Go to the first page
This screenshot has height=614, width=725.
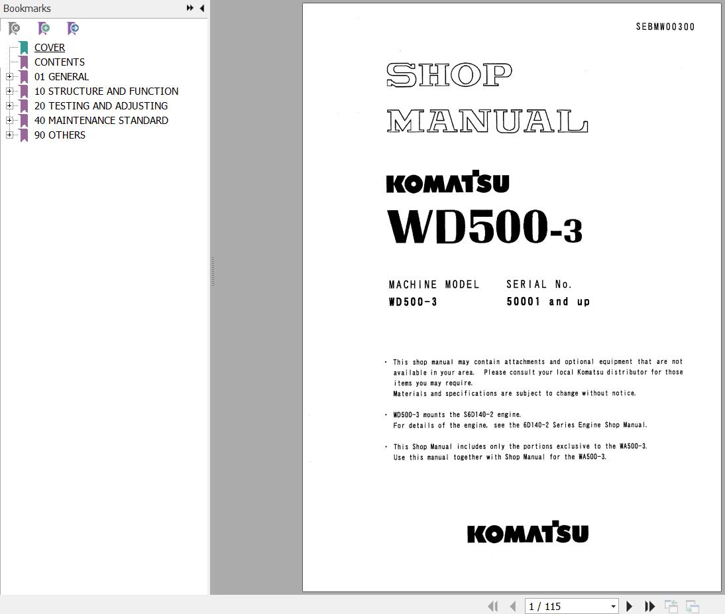pyautogui.click(x=493, y=606)
